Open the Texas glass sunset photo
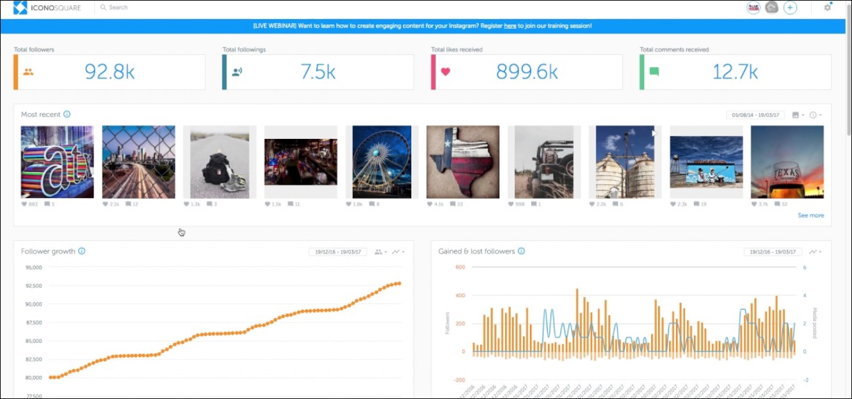852x399 pixels. (x=787, y=162)
